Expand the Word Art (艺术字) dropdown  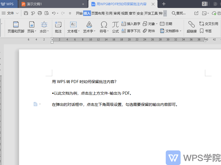coord(94,31)
